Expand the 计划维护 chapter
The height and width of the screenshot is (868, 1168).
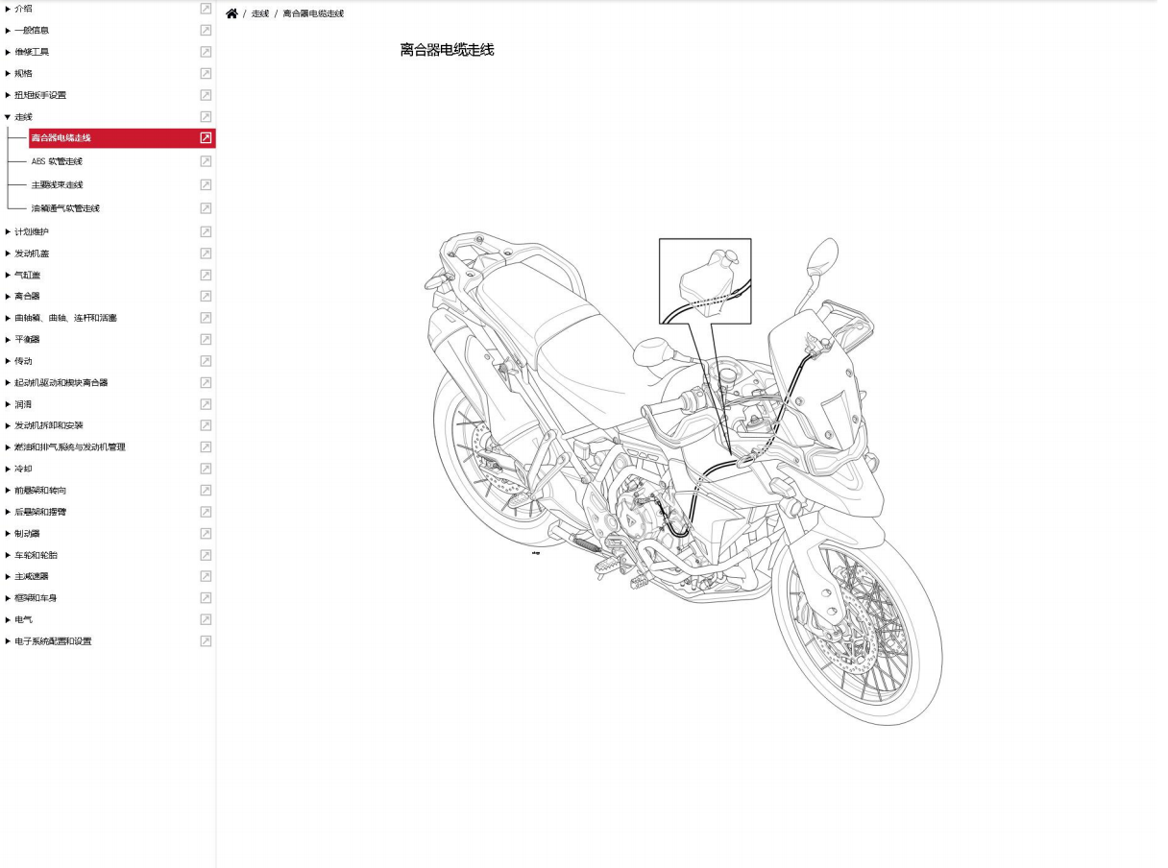pos(8,232)
